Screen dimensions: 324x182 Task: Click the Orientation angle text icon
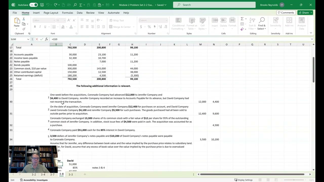pos(98,20)
